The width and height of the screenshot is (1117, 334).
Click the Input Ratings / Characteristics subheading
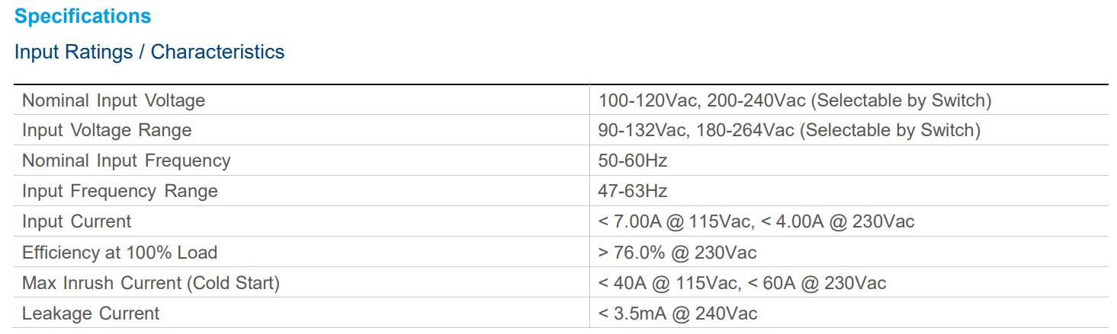(x=149, y=52)
